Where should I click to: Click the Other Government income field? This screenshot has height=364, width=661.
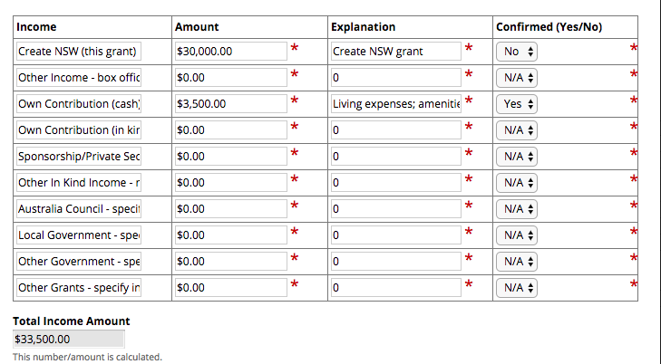79,262
